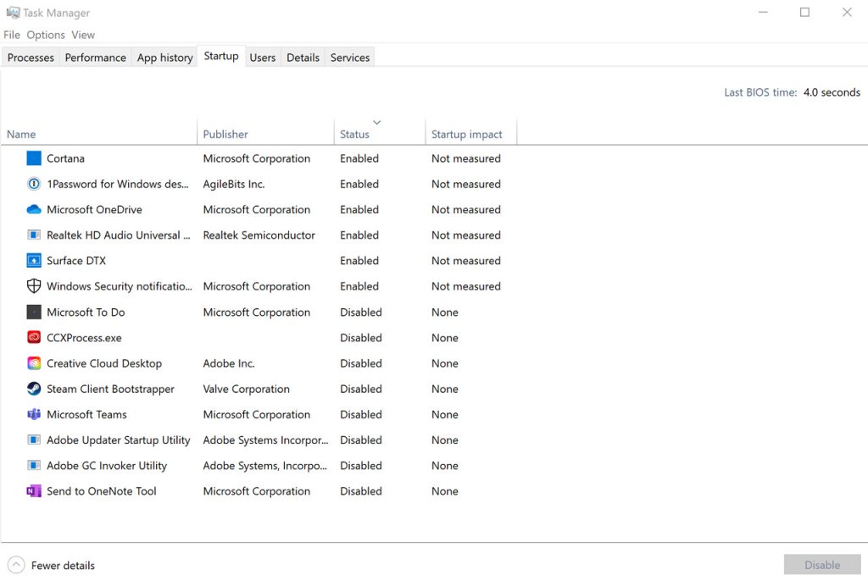Click the Last BIOS time value
The height and width of the screenshot is (586, 868).
[832, 92]
